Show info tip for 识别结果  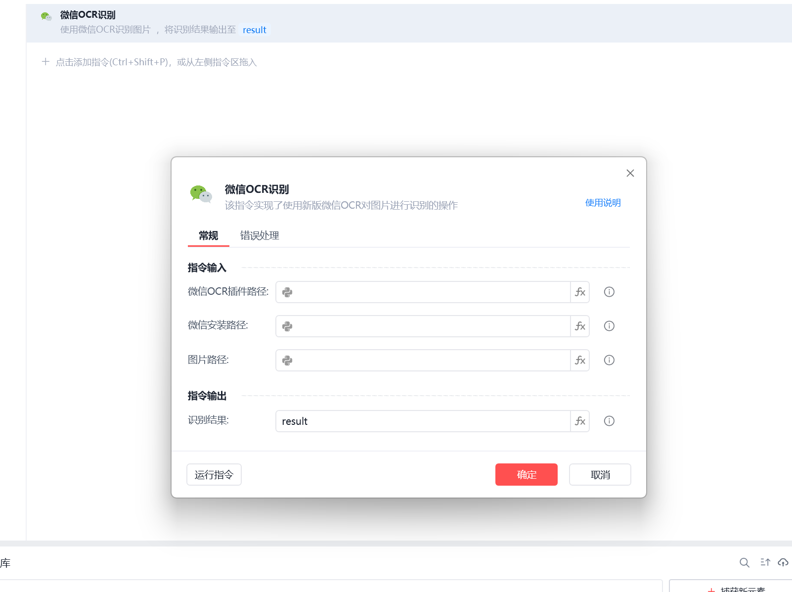609,421
